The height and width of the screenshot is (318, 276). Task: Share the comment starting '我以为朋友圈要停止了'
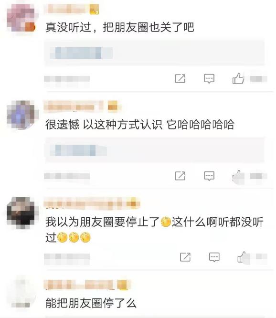185,257
